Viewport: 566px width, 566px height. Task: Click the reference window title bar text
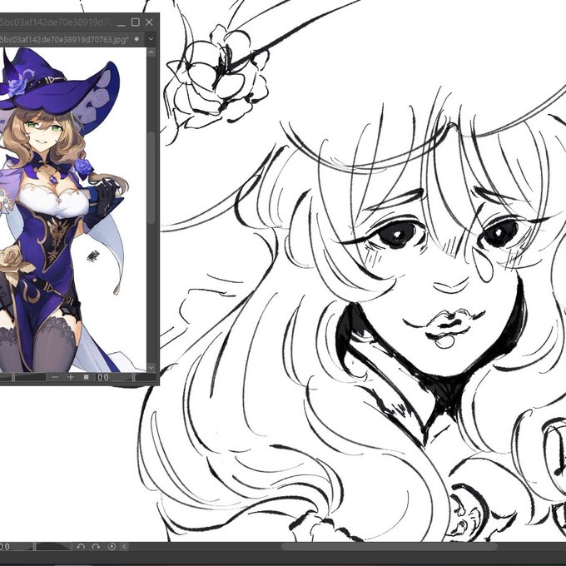pyautogui.click(x=54, y=22)
